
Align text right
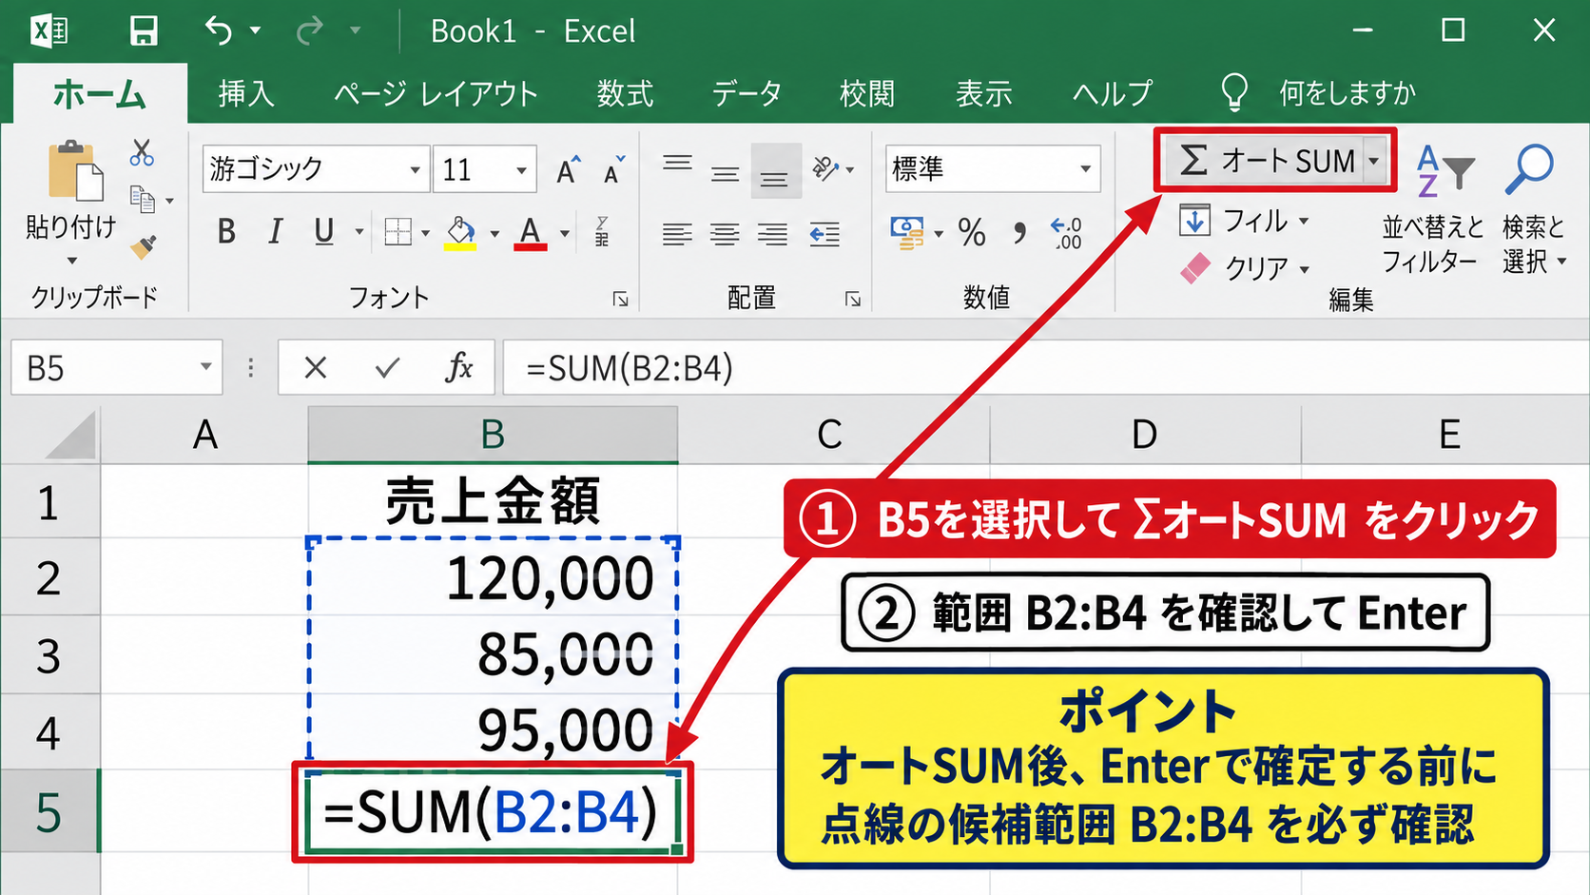click(772, 233)
